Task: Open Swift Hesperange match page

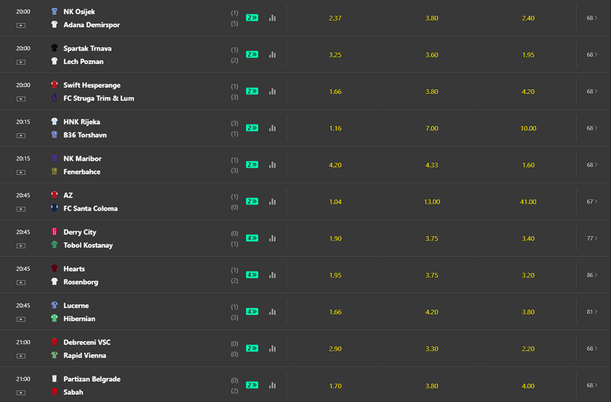Action: [x=92, y=85]
